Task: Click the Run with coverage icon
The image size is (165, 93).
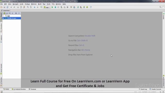Action: point(58,7)
